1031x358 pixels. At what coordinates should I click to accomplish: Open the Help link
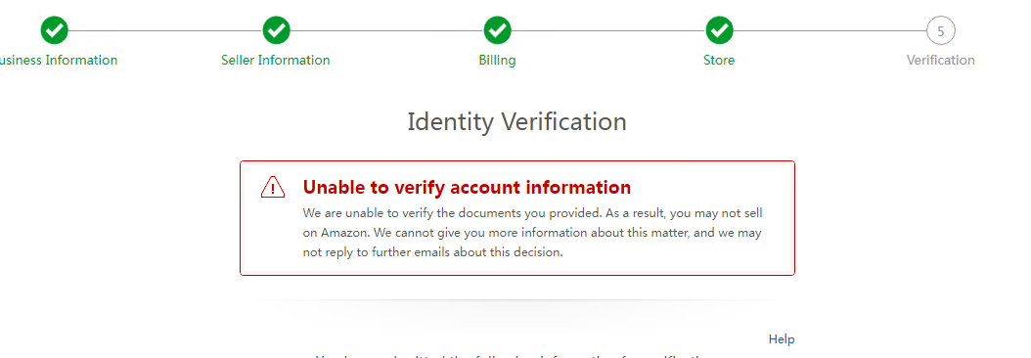(782, 338)
